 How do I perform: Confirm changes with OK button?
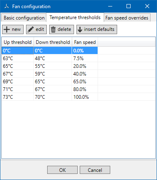point(62,170)
